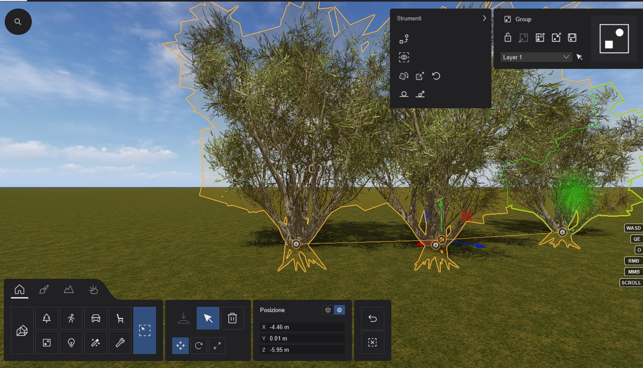Image resolution: width=643 pixels, height=368 pixels.
Task: Switch to the paintbrush materials tab
Action: pos(44,290)
